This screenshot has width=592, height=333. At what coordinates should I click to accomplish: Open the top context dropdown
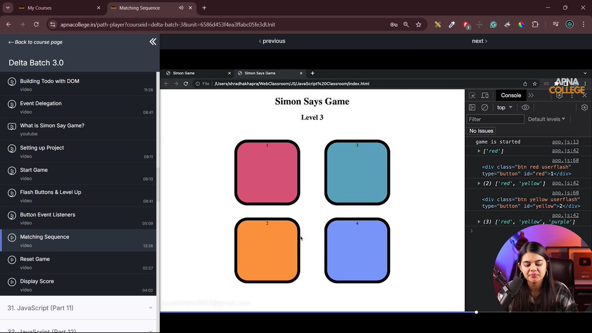(x=505, y=108)
